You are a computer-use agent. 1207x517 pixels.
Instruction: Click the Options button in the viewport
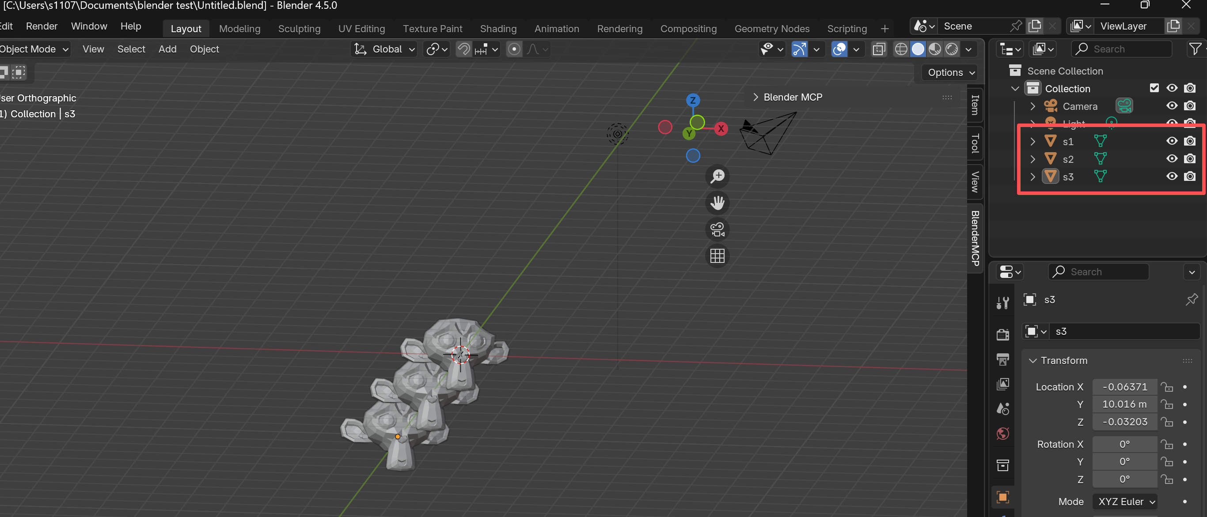click(951, 72)
